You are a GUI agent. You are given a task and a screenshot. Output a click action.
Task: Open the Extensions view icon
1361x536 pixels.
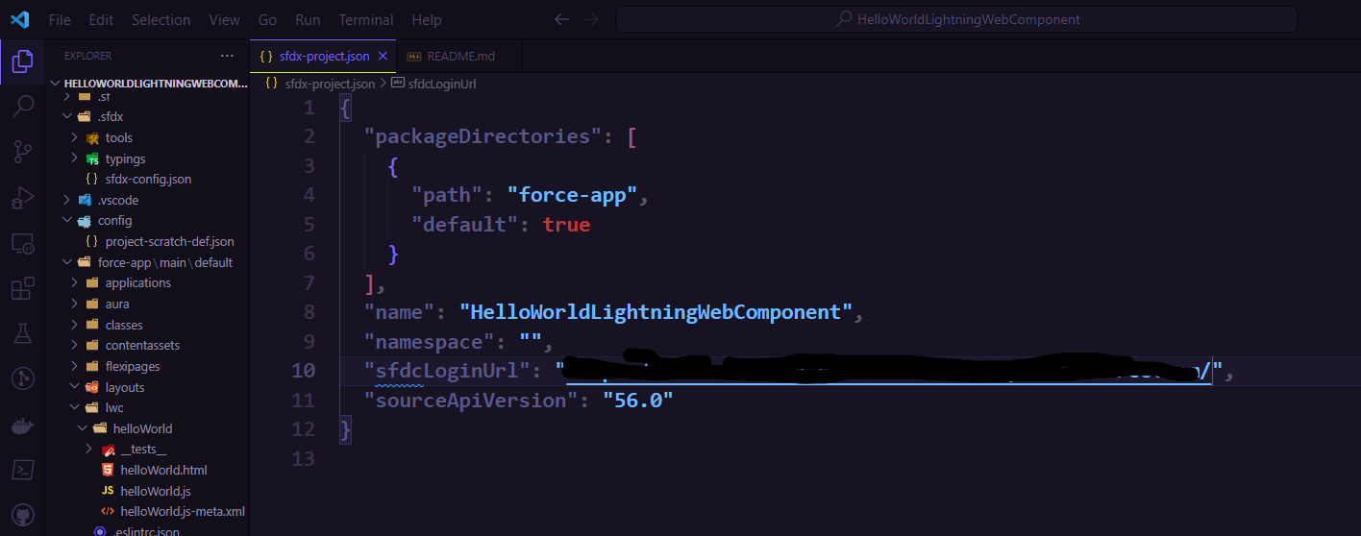(22, 288)
